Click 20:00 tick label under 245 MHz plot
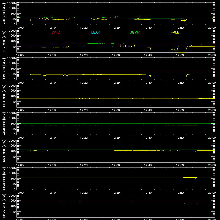This screenshot has width=220, height=220. pyautogui.click(x=212, y=28)
